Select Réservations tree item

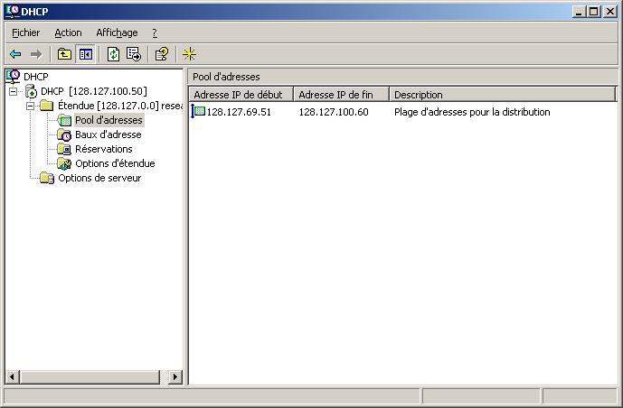click(x=104, y=149)
